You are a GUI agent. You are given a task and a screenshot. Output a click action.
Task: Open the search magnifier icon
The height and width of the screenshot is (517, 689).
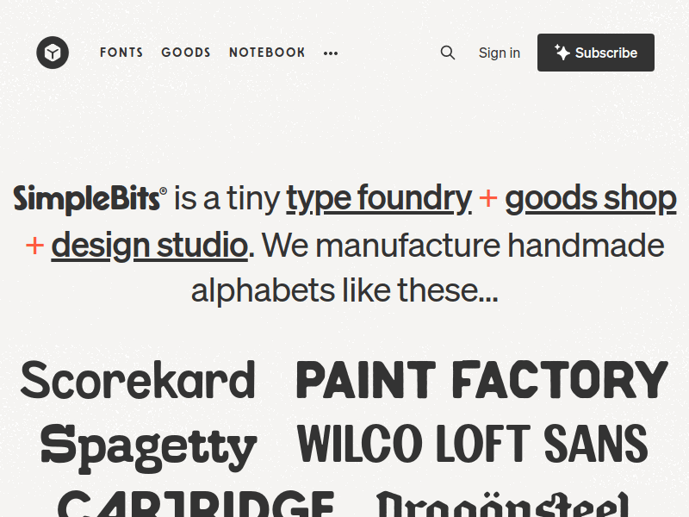click(x=448, y=53)
